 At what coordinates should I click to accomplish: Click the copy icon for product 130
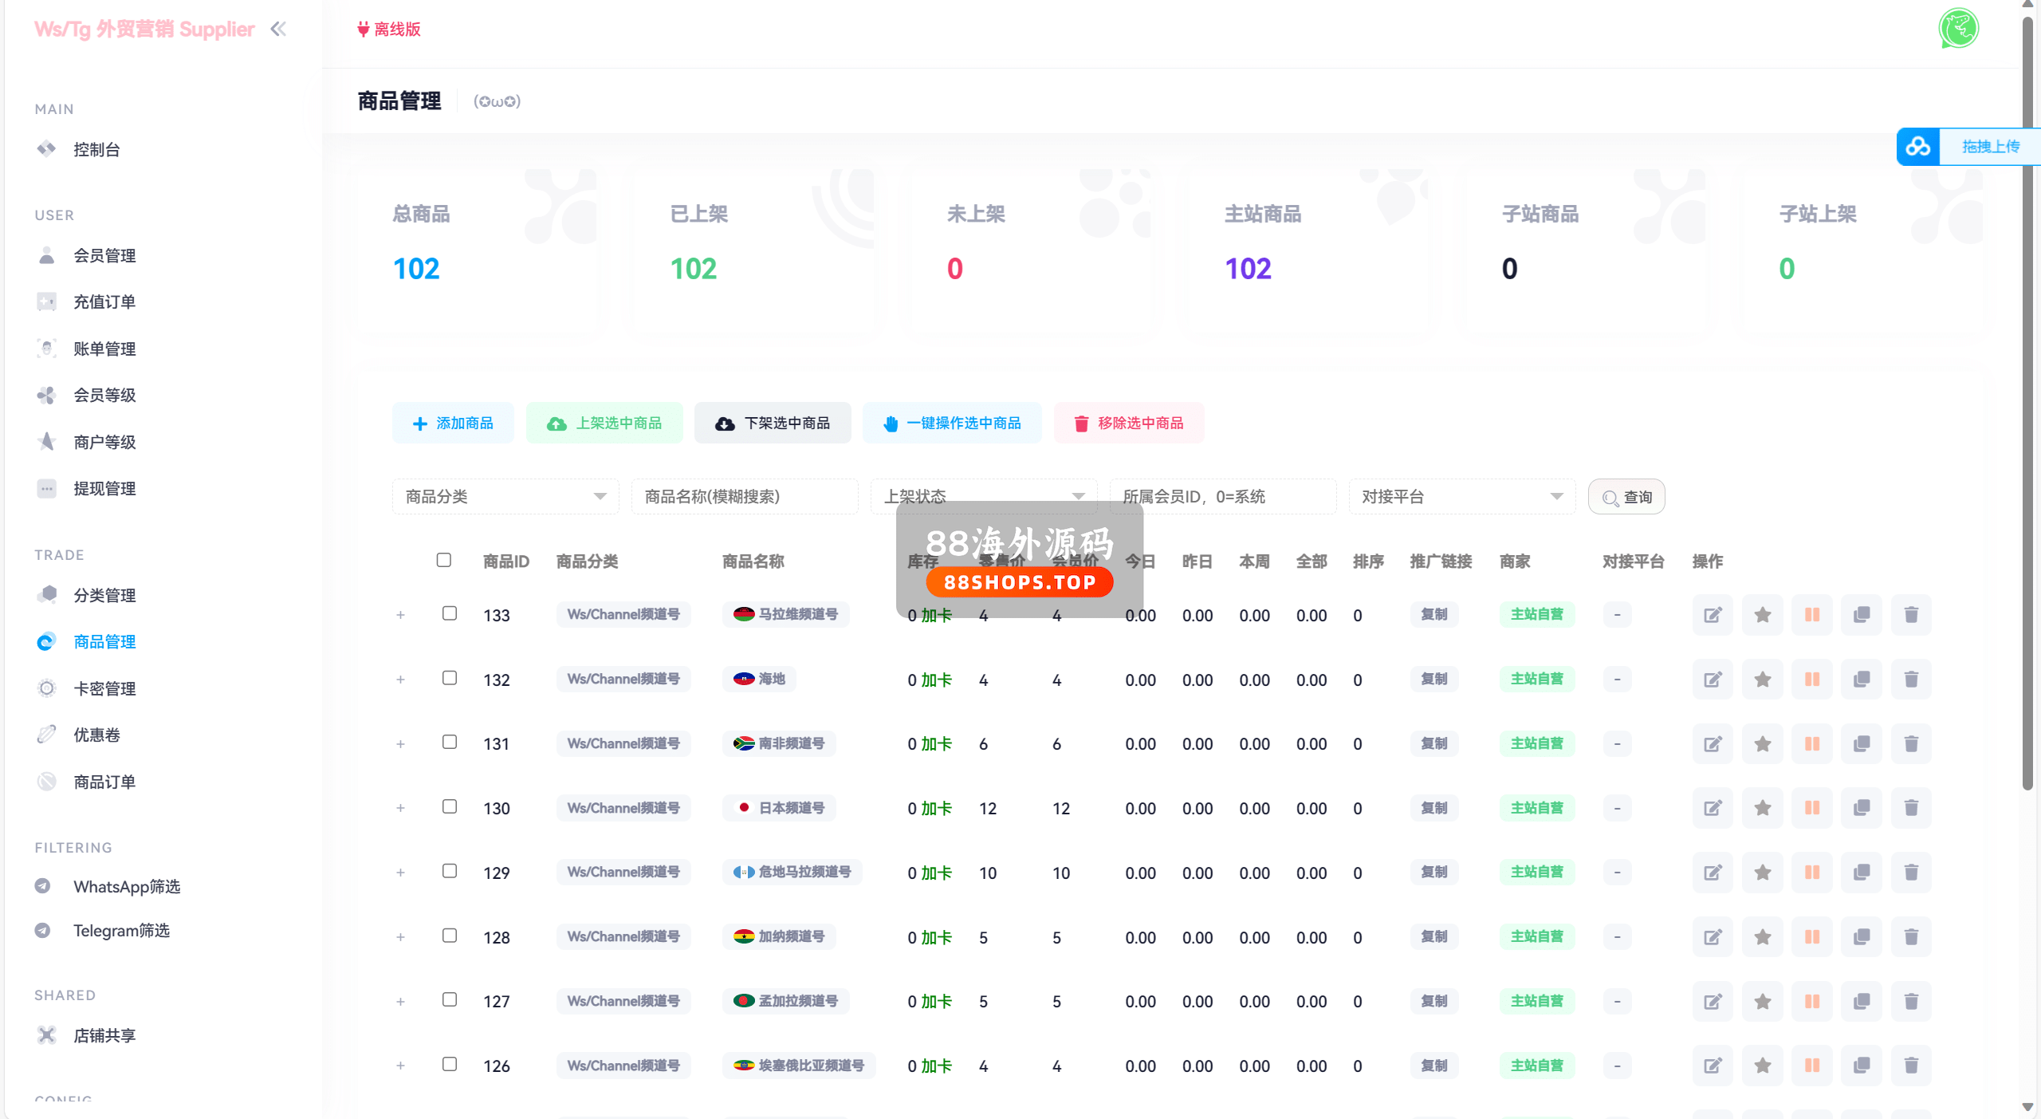1861,808
